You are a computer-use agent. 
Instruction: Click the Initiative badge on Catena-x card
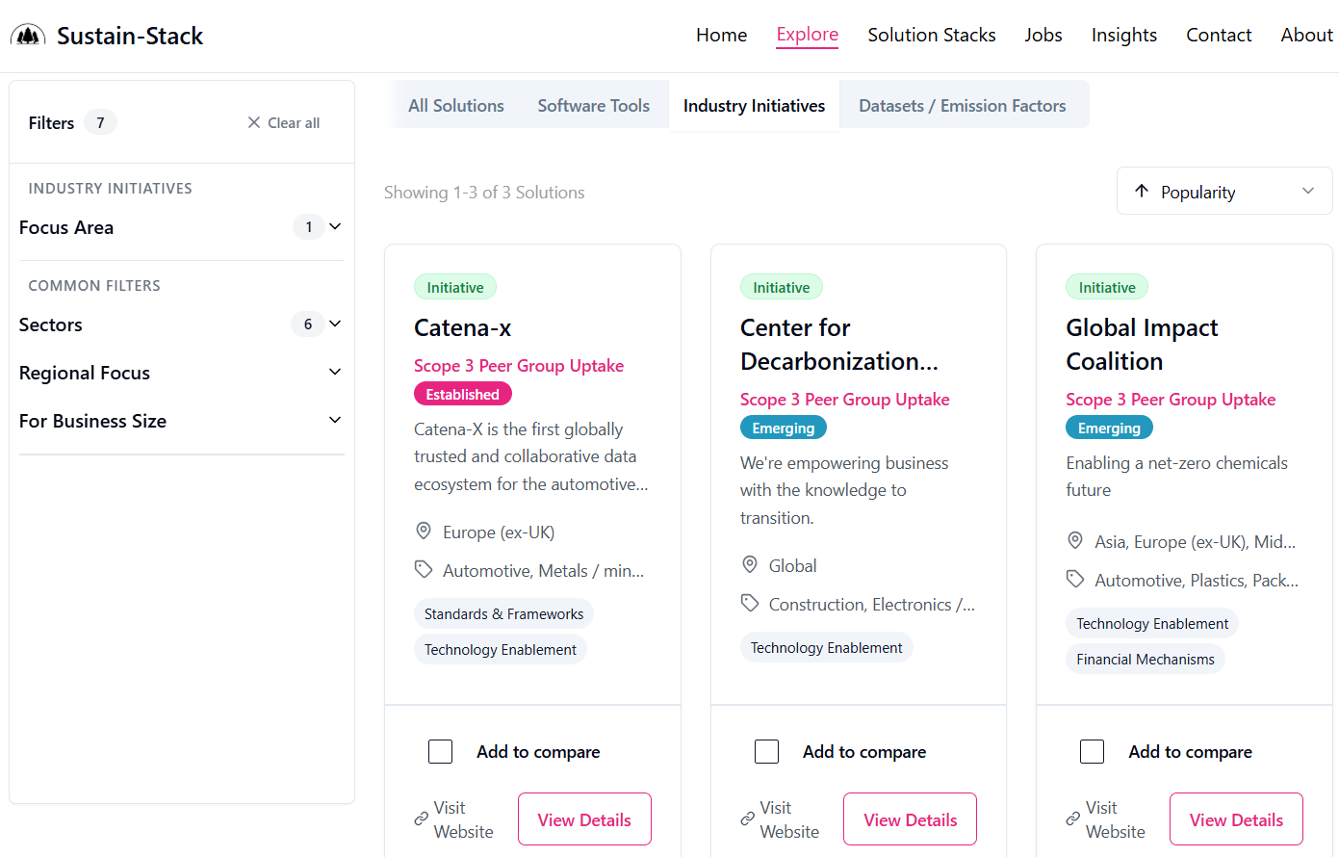click(455, 287)
